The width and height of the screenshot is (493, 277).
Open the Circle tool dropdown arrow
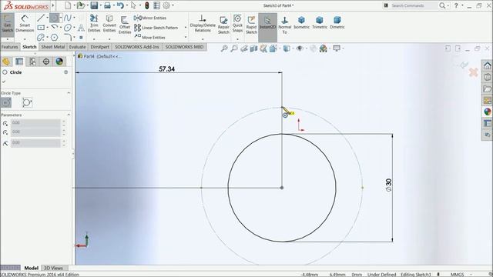click(61, 18)
